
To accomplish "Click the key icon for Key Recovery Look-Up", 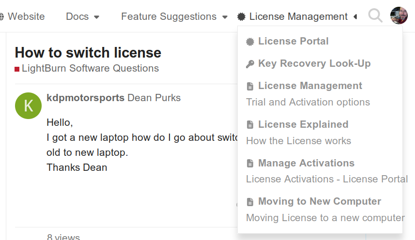I will 250,64.
